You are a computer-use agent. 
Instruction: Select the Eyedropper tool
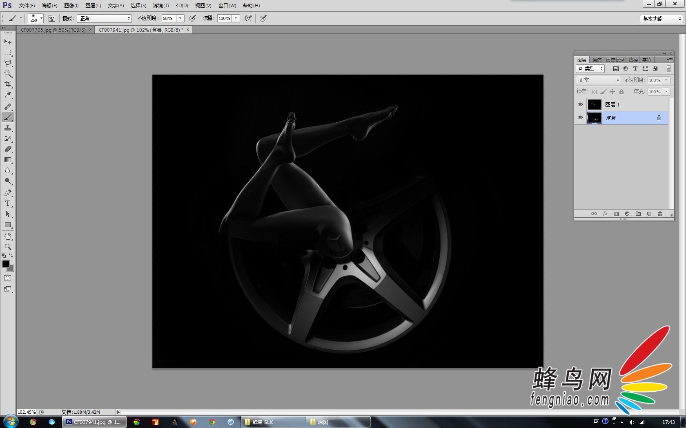[x=8, y=95]
